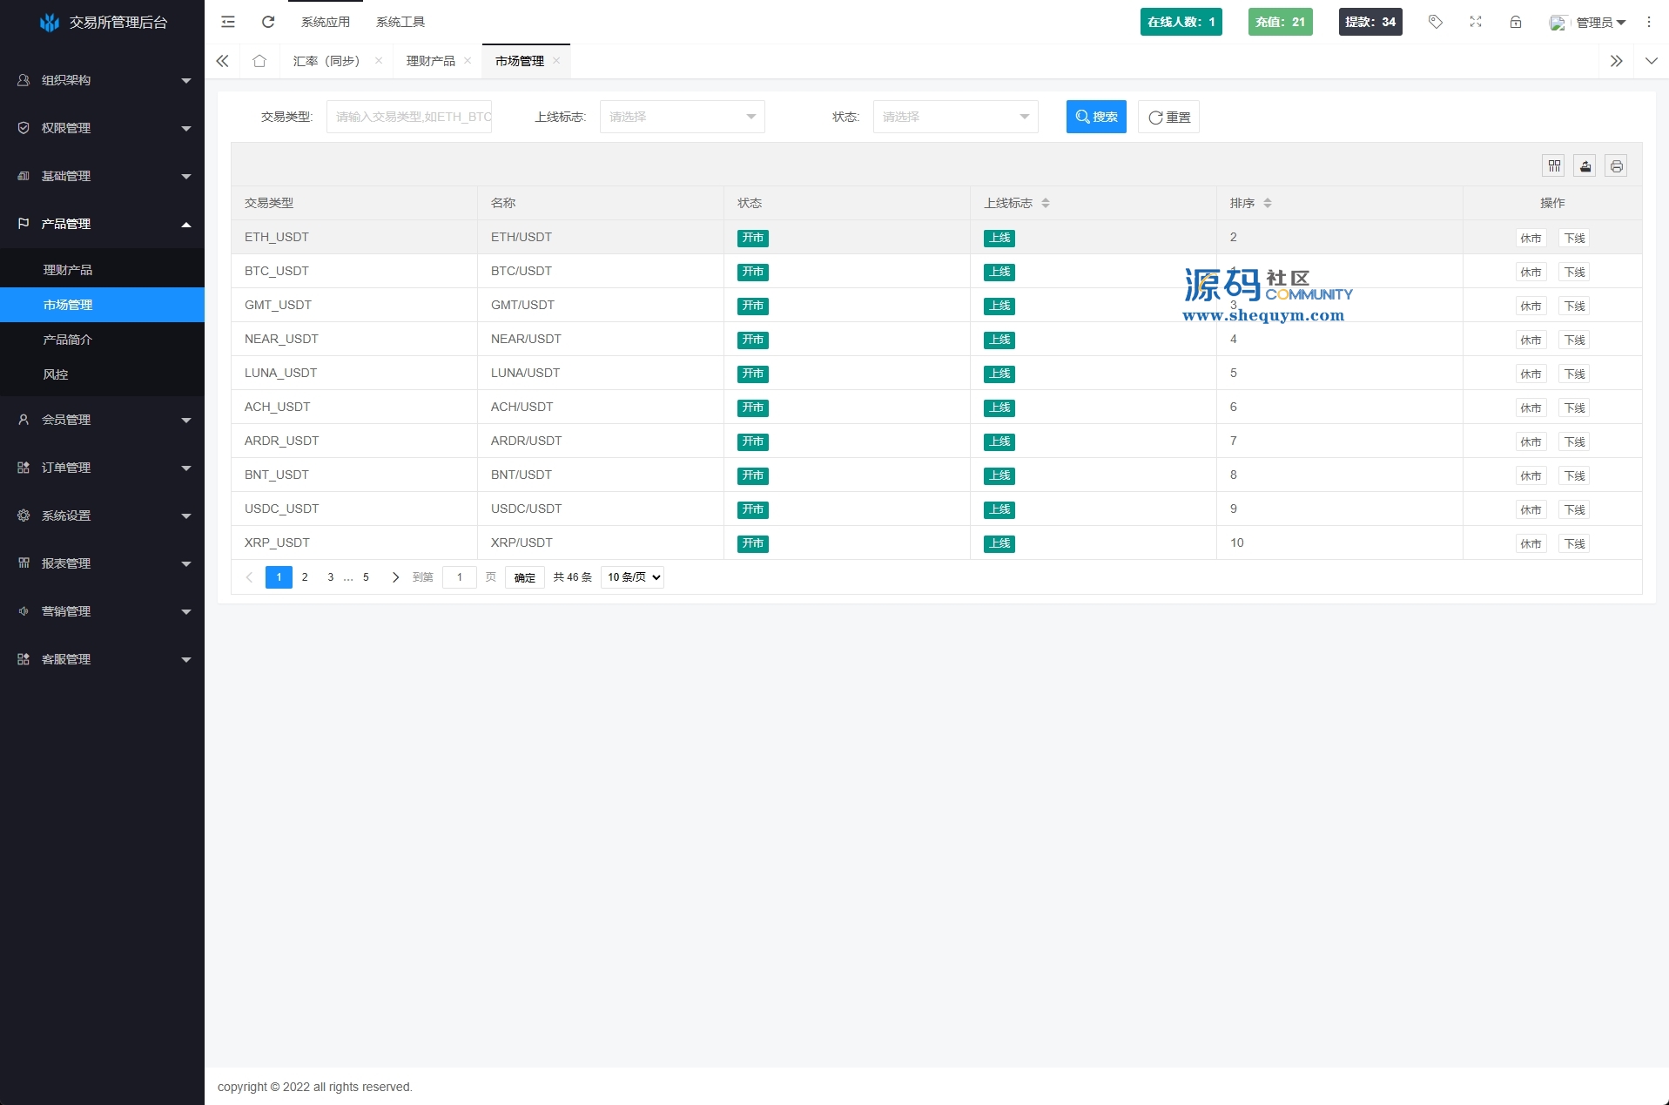
Task: Open the tag note icon in header
Action: pyautogui.click(x=1436, y=22)
